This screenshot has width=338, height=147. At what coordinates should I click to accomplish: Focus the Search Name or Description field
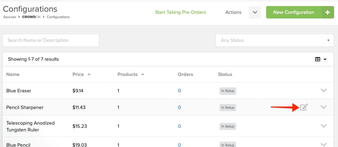pyautogui.click(x=51, y=40)
